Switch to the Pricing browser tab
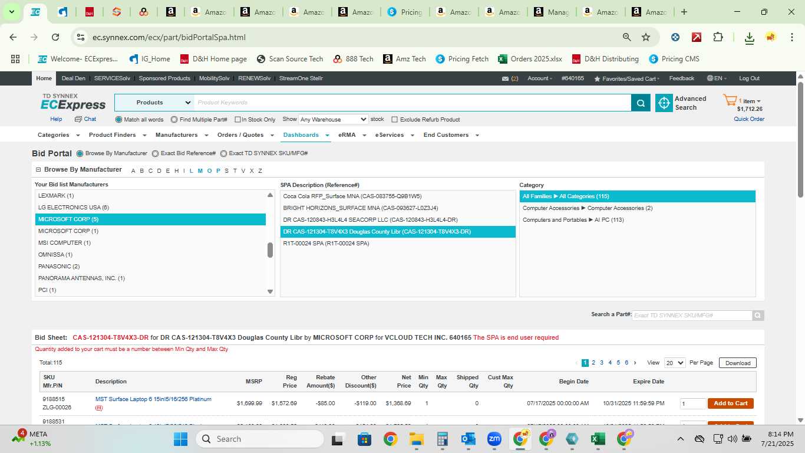Image resolution: width=805 pixels, height=453 pixels. tap(404, 12)
